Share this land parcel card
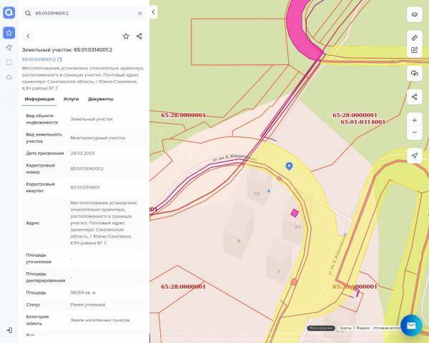 pyautogui.click(x=139, y=36)
